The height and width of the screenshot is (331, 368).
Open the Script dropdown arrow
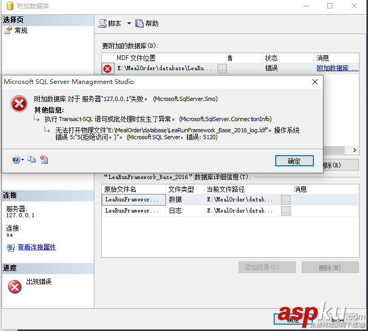tap(129, 23)
